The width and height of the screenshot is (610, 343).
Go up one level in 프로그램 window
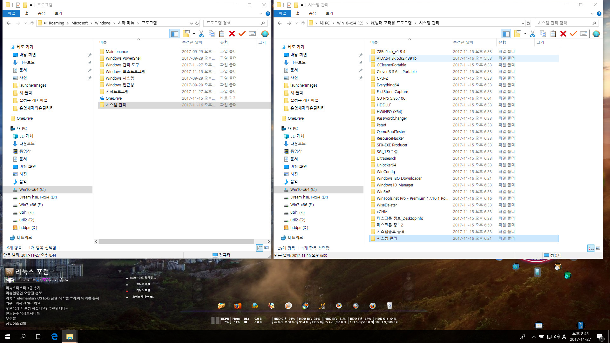click(32, 23)
